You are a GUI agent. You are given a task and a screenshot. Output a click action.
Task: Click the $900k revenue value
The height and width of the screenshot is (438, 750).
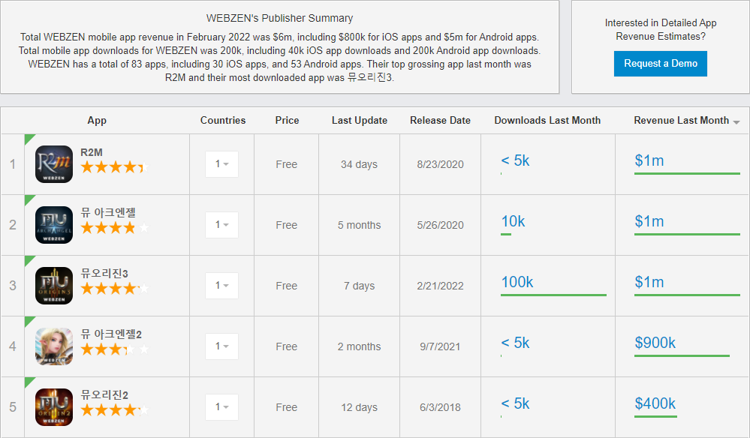[655, 343]
